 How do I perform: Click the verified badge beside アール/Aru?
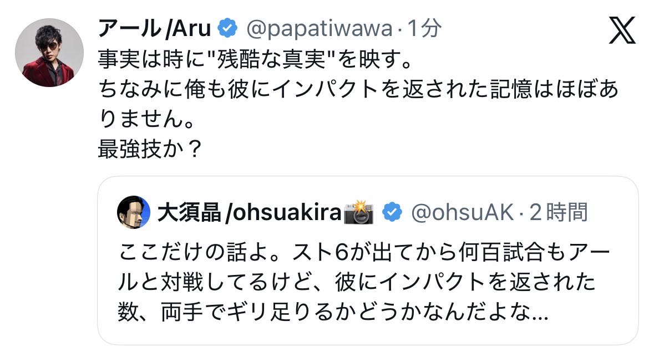point(227,28)
